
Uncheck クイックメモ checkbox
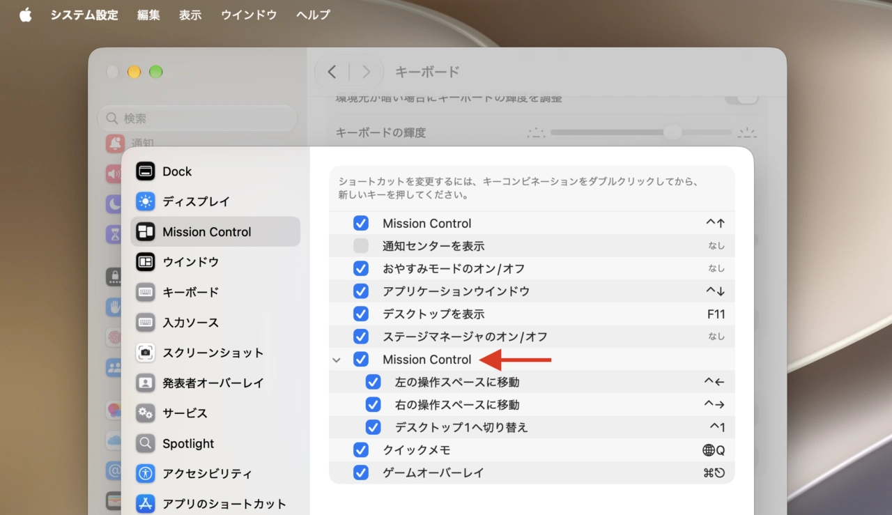coord(360,449)
